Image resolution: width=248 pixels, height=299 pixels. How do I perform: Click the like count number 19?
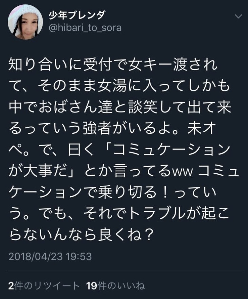point(91,286)
